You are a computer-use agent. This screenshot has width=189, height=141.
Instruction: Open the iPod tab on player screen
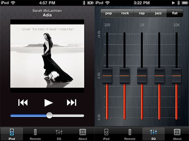tap(12, 134)
